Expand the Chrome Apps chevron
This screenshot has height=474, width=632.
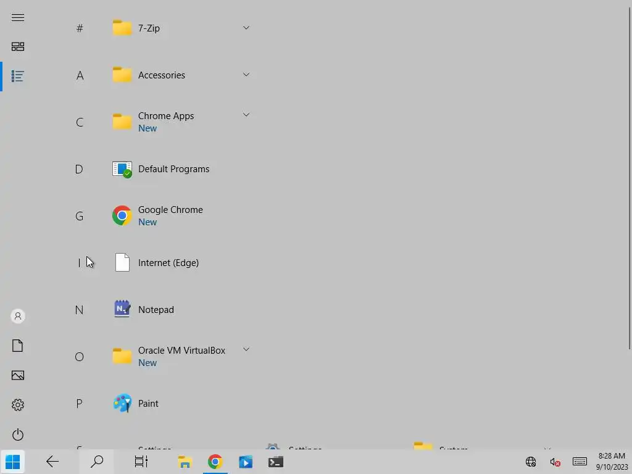tap(246, 115)
